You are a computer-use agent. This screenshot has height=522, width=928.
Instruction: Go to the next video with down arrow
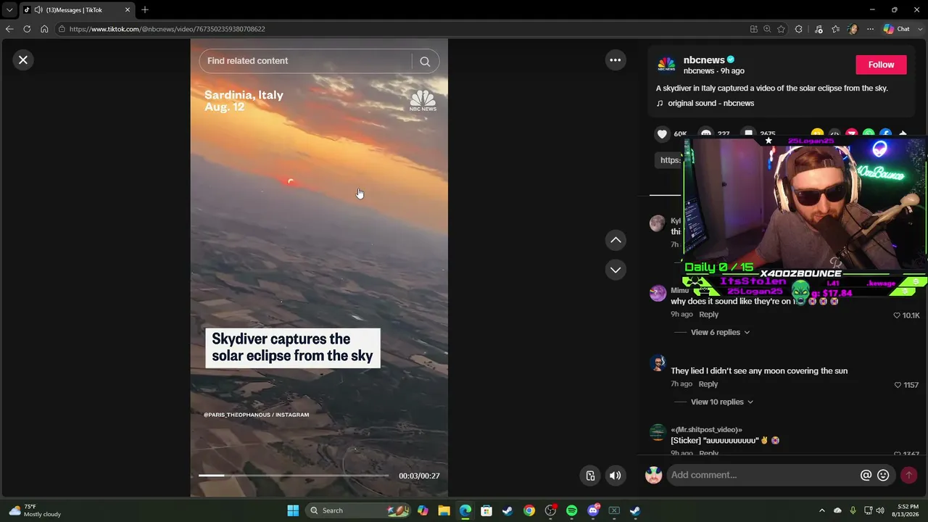click(616, 270)
